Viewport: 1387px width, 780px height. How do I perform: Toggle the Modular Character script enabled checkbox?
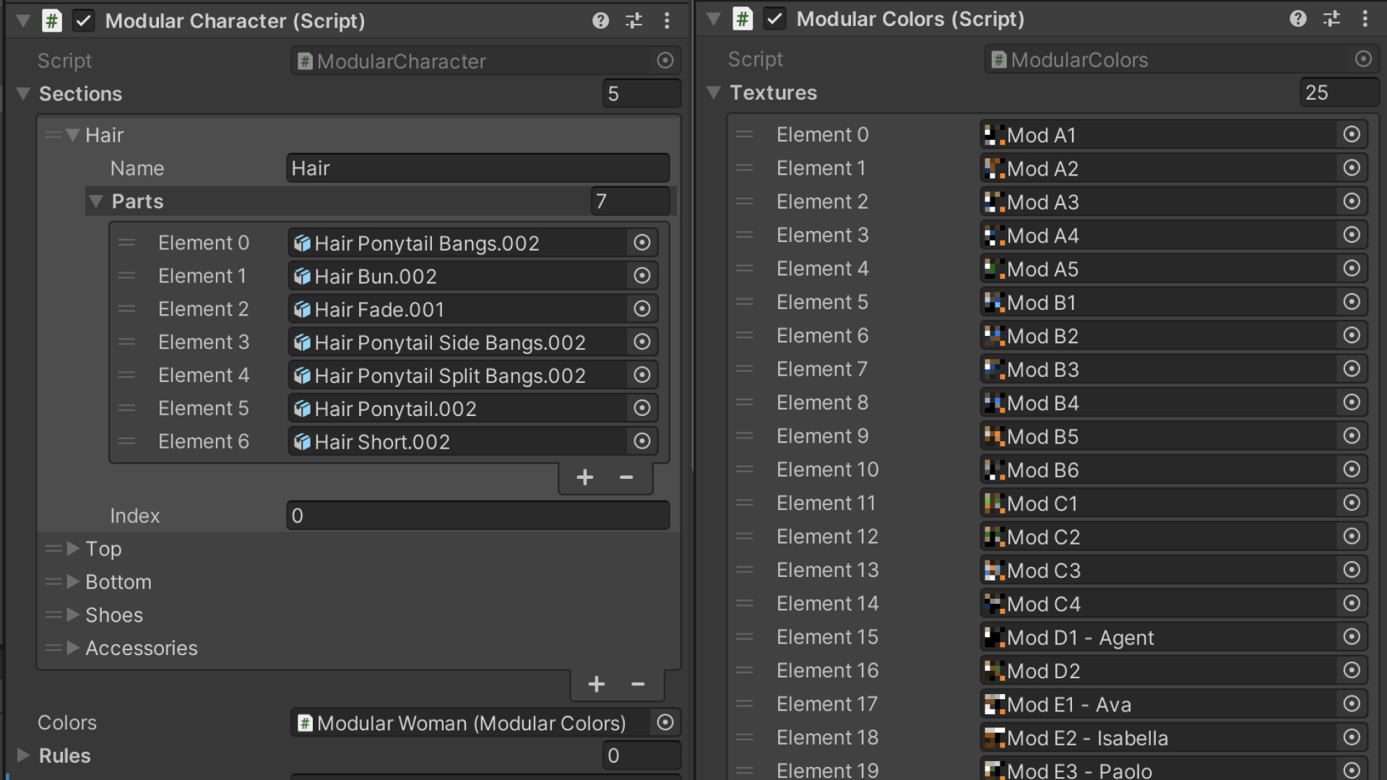tap(85, 20)
